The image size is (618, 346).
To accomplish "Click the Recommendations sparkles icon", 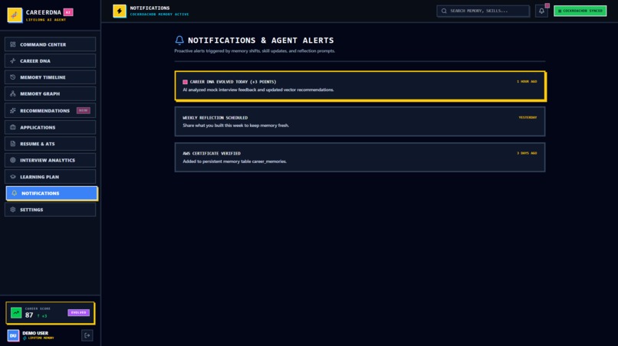I will (x=13, y=110).
